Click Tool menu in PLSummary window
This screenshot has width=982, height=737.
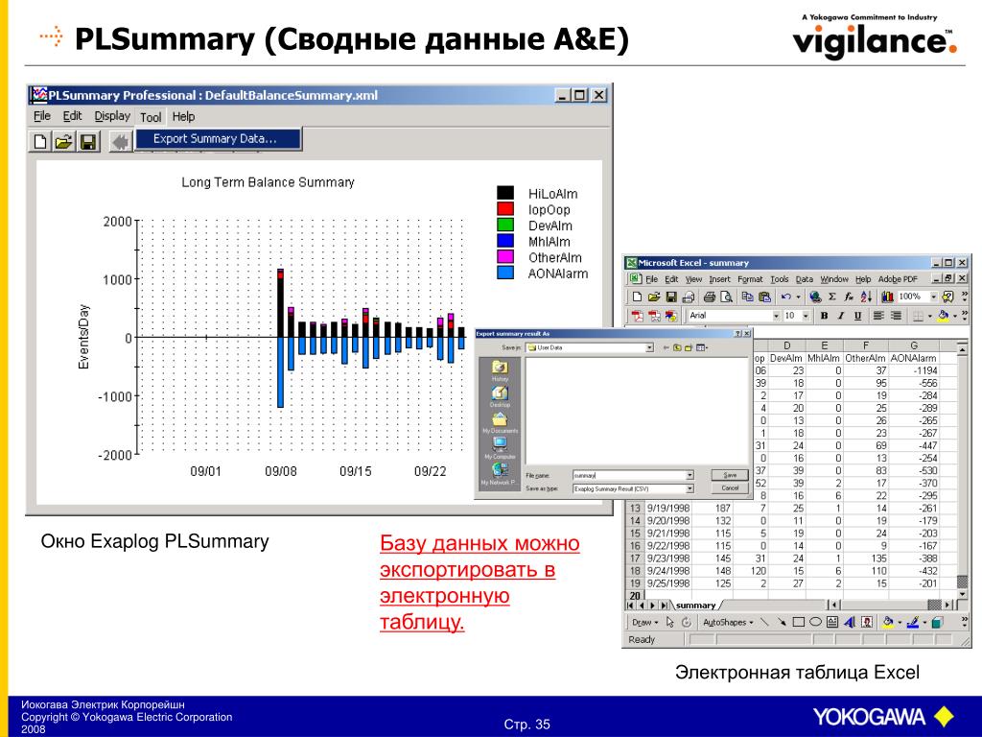151,116
